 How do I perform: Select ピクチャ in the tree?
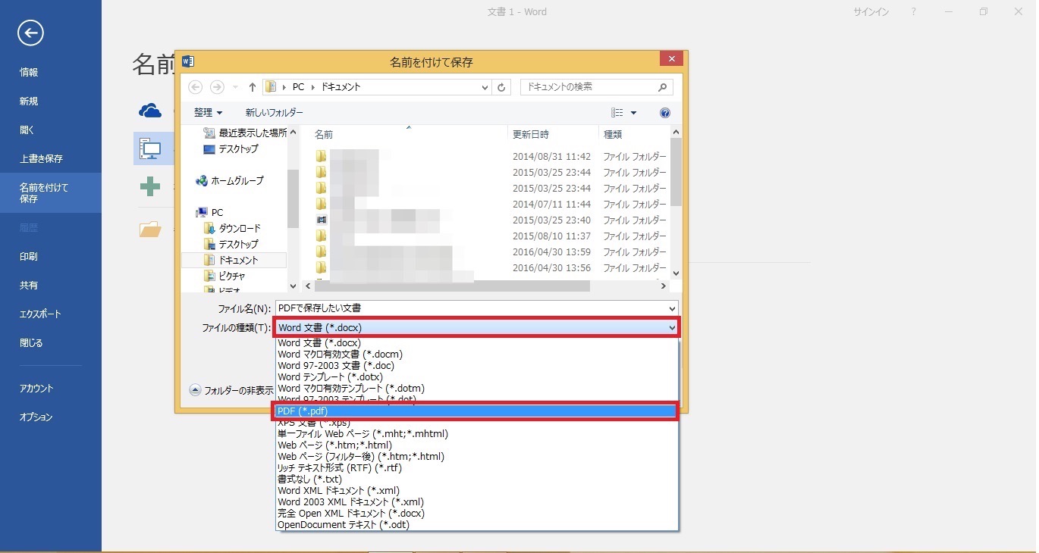[x=225, y=276]
